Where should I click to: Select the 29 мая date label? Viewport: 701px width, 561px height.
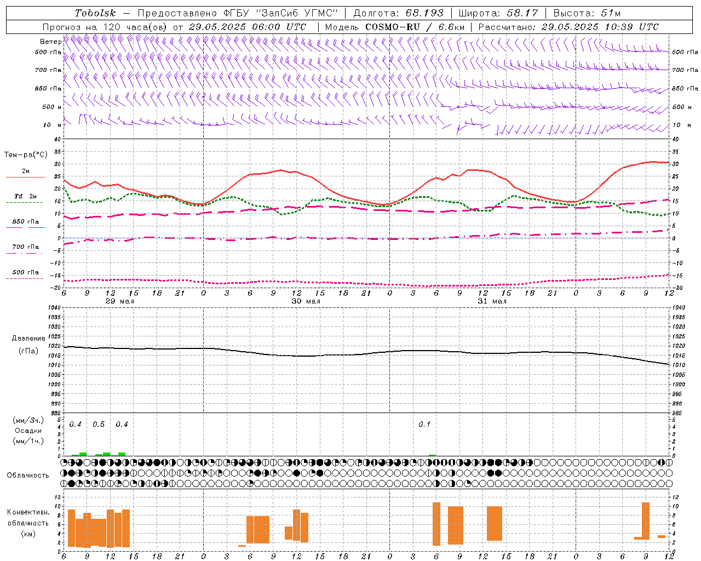119,301
